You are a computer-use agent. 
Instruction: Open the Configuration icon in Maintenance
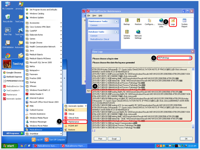(149, 22)
